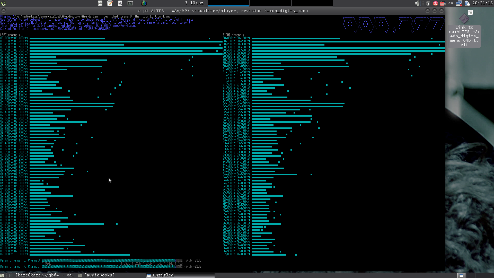
Task: Click the left channel '06,000Hz-06,100Hz:' label
Action: pos(14,223)
